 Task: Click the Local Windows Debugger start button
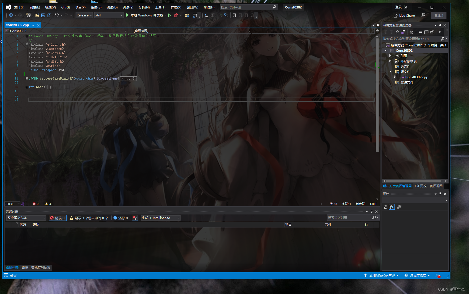[x=144, y=15]
